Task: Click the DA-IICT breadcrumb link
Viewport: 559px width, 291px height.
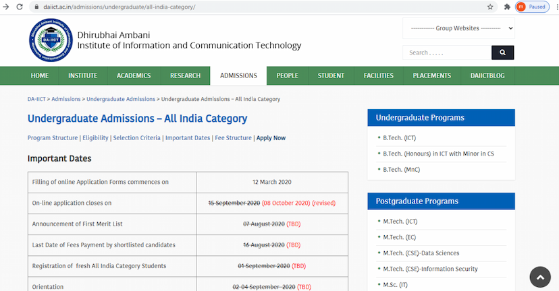Action: 36,99
